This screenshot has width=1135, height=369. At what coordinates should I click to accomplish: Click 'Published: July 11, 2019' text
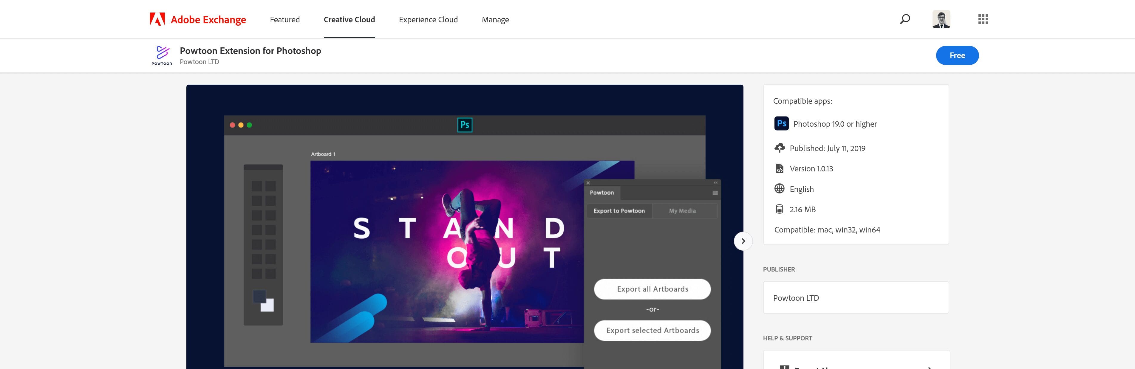[x=828, y=148]
